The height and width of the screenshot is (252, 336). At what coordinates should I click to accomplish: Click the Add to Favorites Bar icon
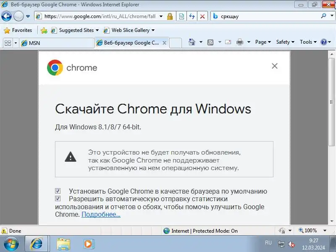(44, 30)
